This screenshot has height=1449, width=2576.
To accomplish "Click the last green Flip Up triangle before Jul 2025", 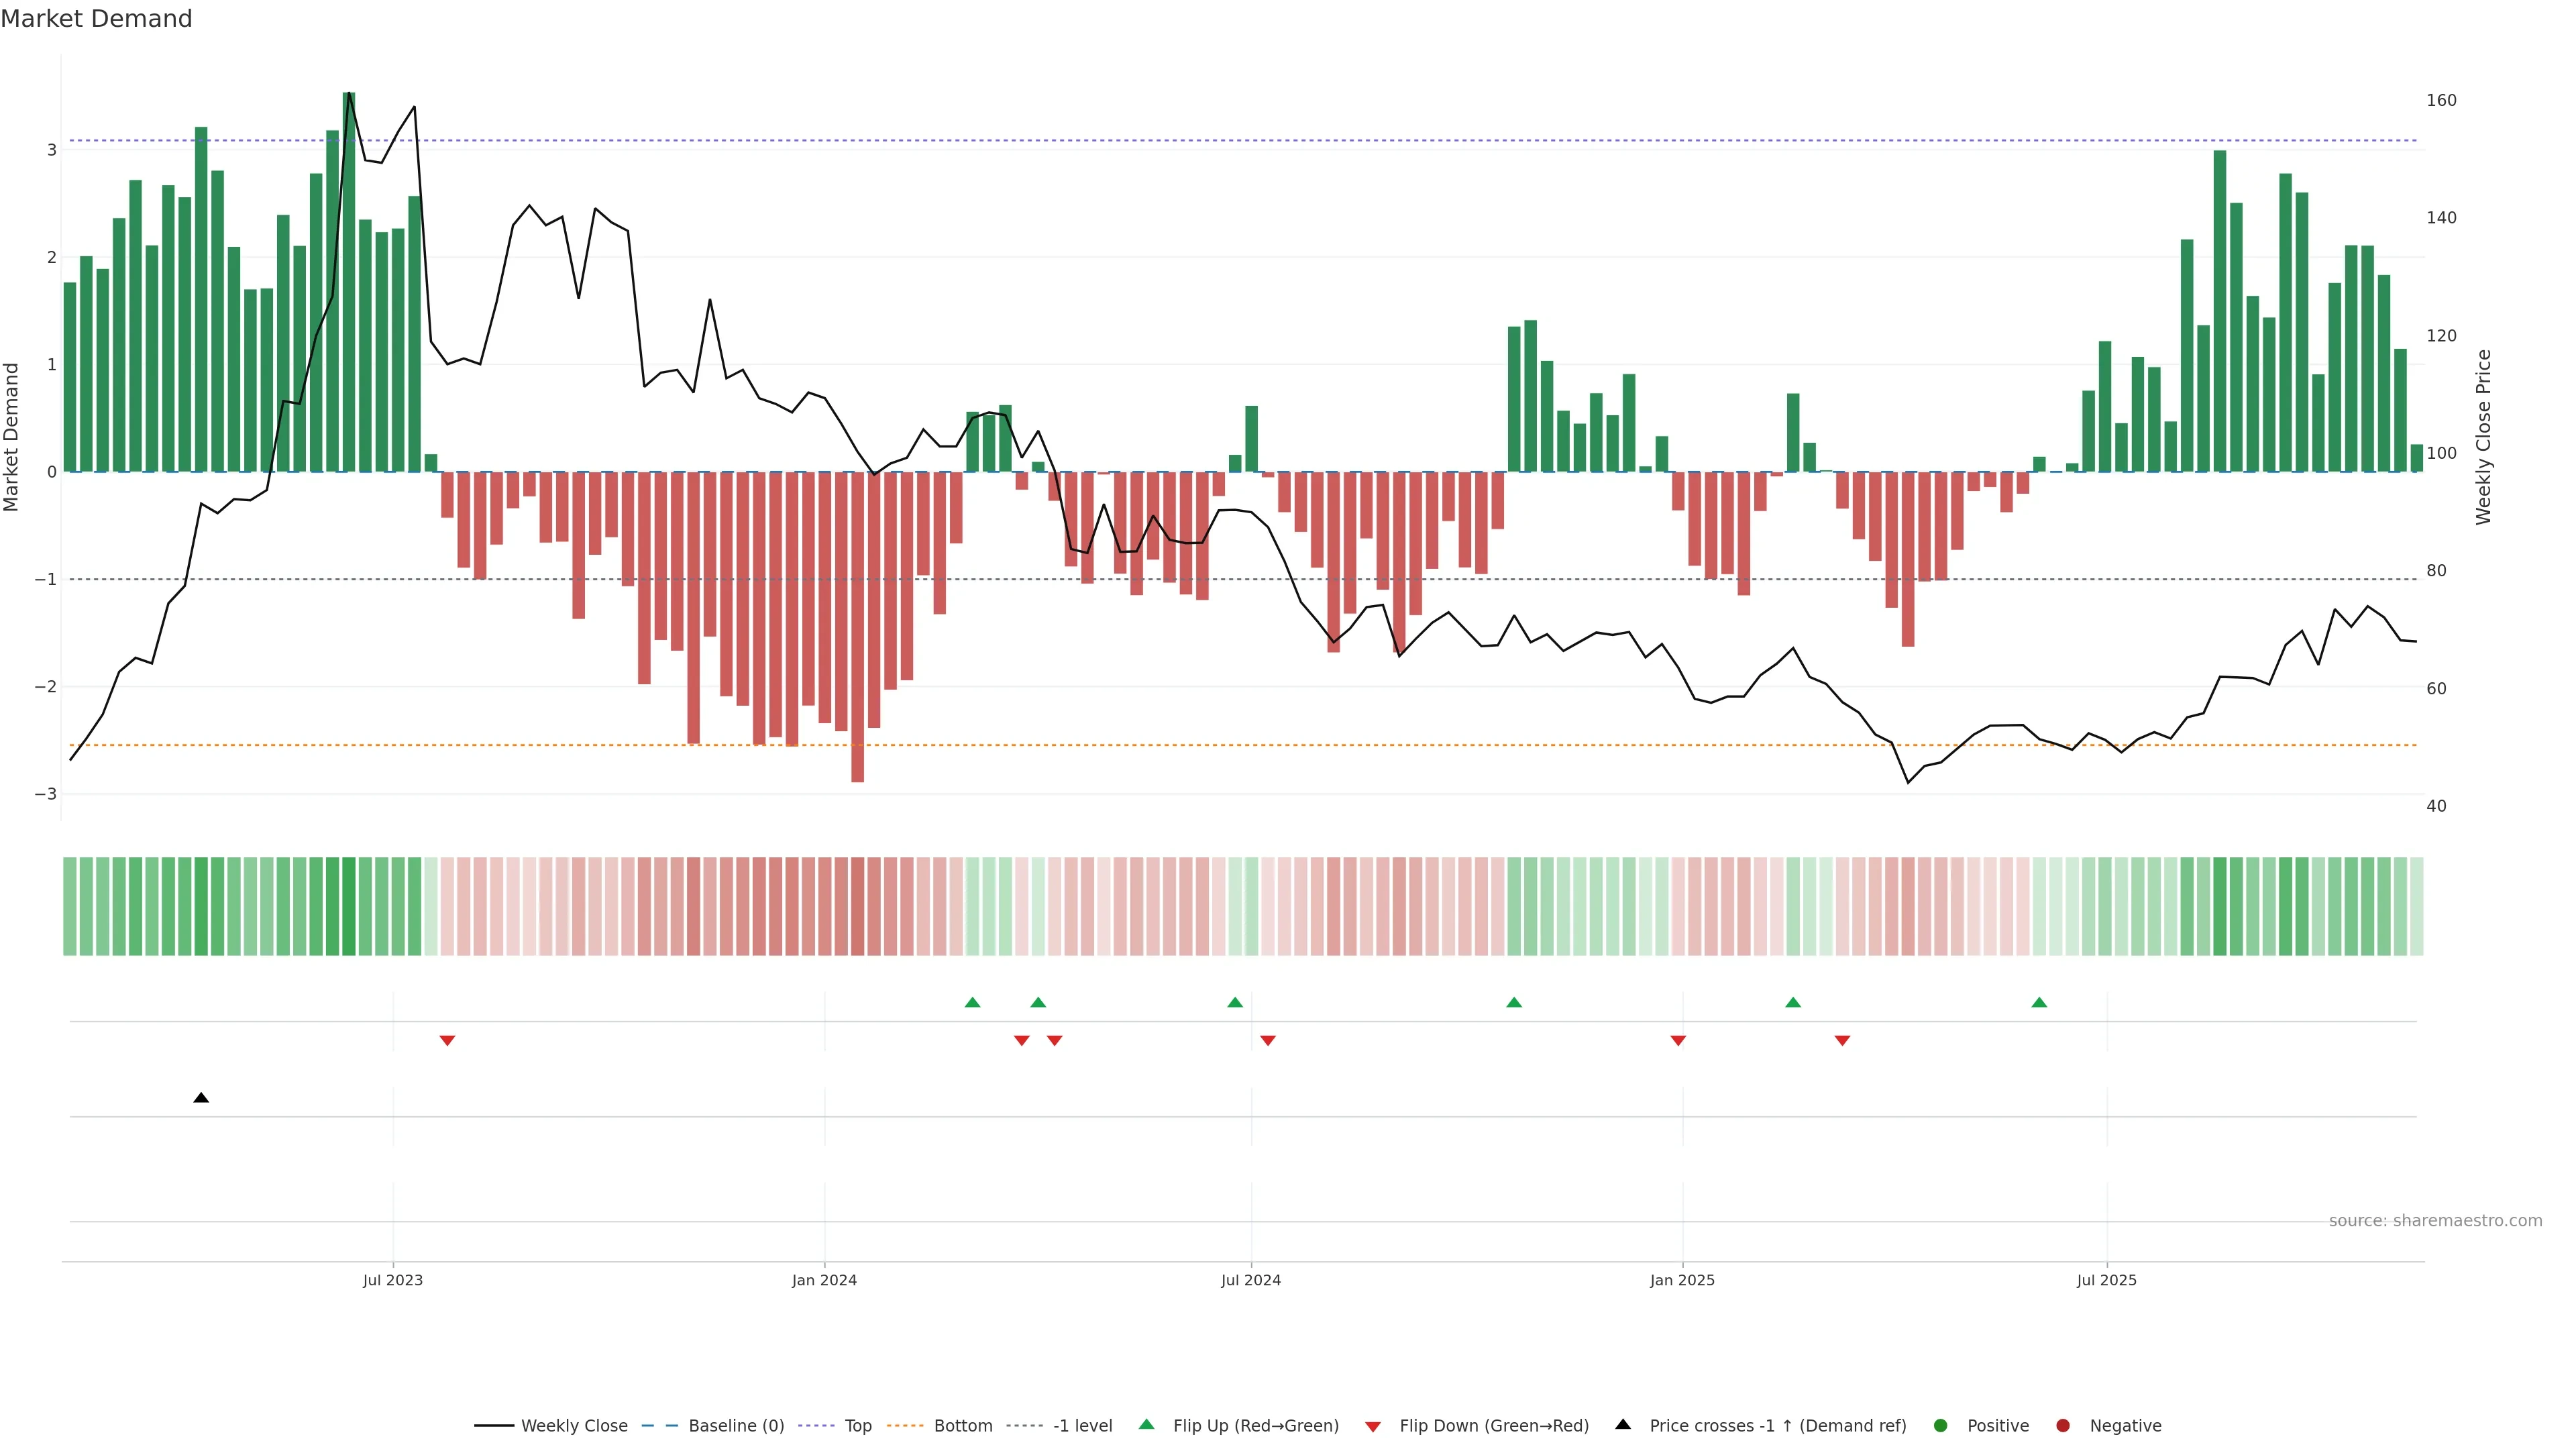I will tap(2039, 1002).
